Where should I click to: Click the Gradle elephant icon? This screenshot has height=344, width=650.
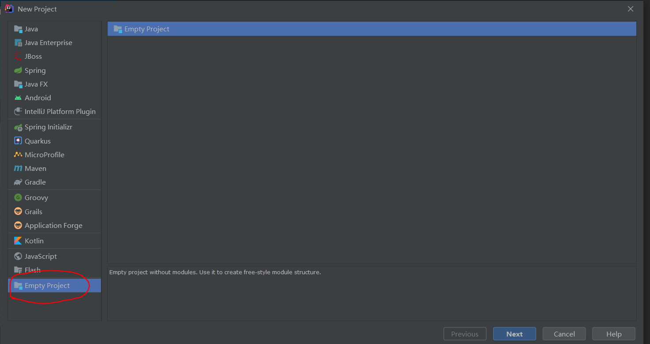(18, 182)
